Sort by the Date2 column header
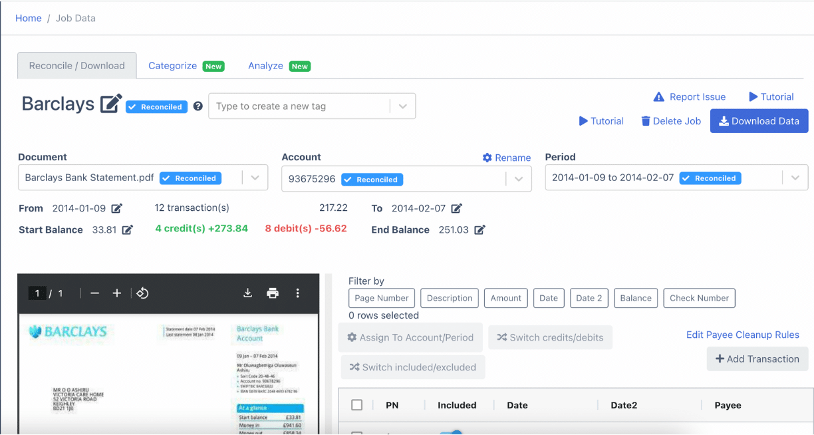The image size is (814, 435). click(624, 405)
